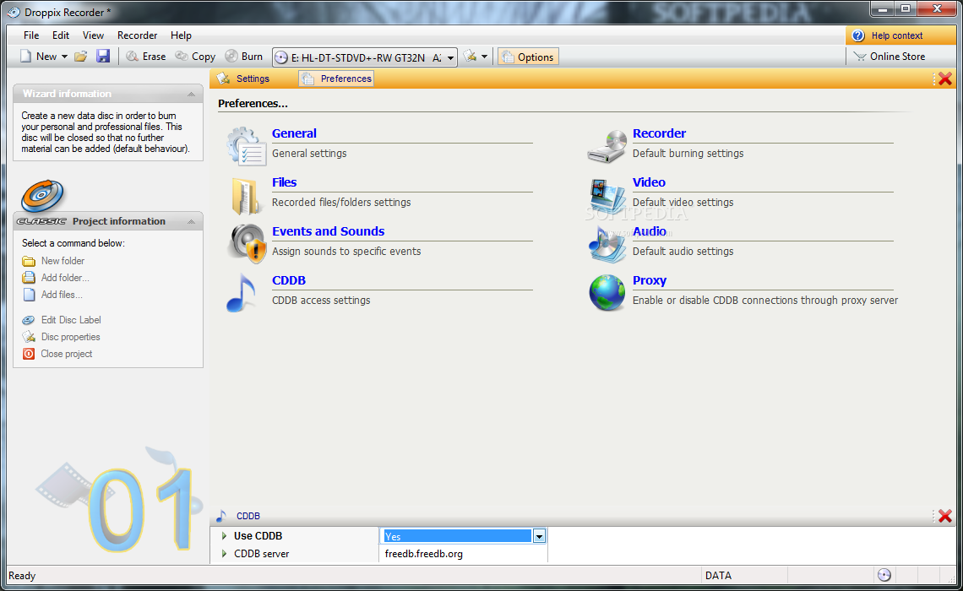Click the speaker warning Events icon

[x=247, y=244]
